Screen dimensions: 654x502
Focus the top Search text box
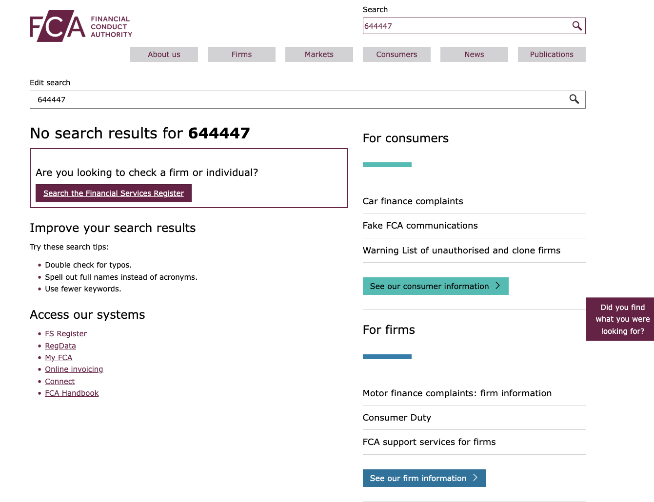(x=466, y=26)
